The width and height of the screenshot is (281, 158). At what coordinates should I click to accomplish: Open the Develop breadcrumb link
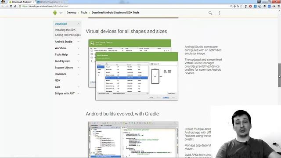[x=71, y=13]
